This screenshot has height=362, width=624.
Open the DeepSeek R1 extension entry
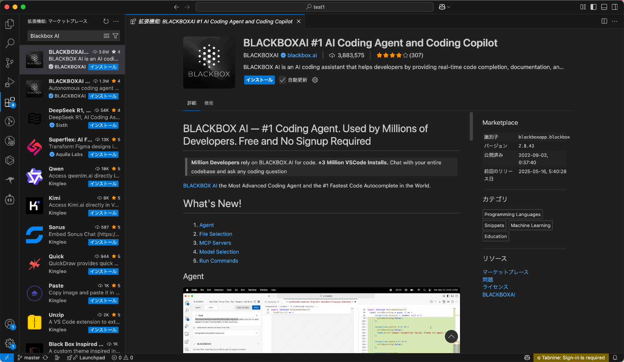pos(72,118)
